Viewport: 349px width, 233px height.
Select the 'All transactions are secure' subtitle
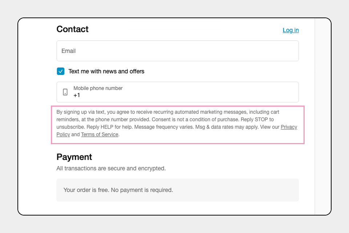coord(111,168)
